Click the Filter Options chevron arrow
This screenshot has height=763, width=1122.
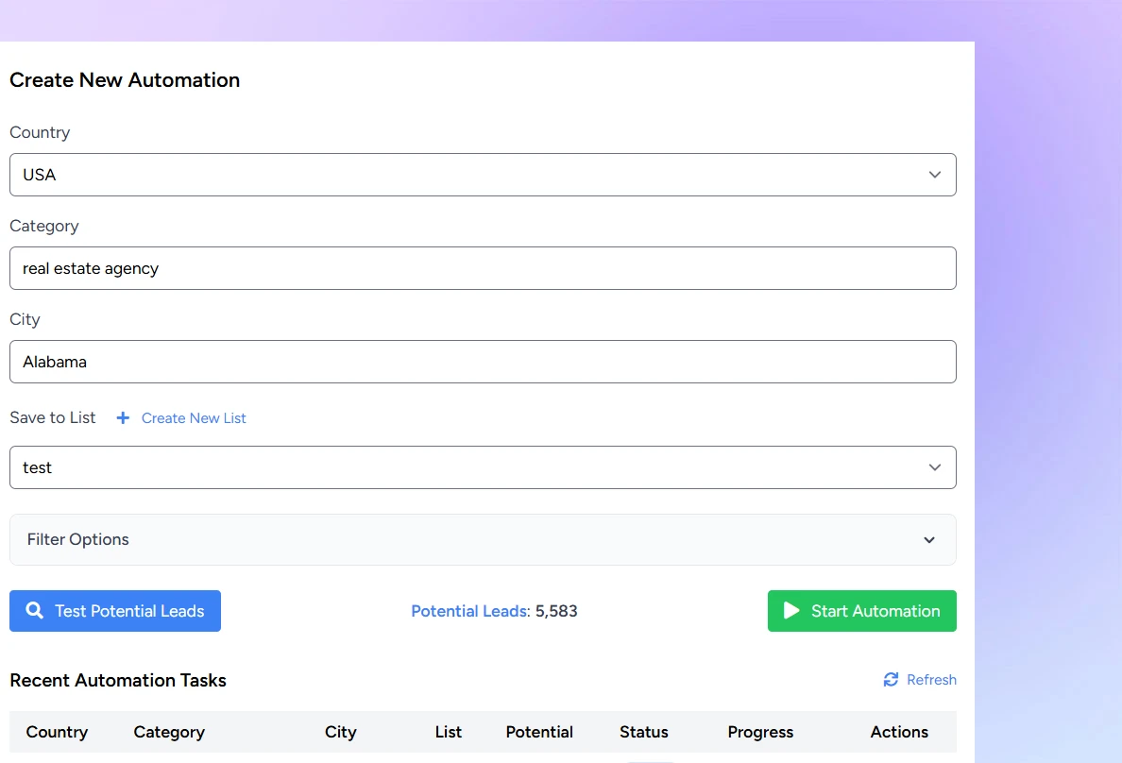click(x=928, y=540)
